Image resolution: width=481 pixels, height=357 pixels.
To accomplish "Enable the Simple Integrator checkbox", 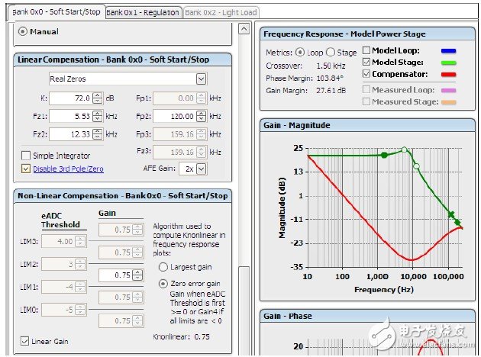I will point(26,156).
